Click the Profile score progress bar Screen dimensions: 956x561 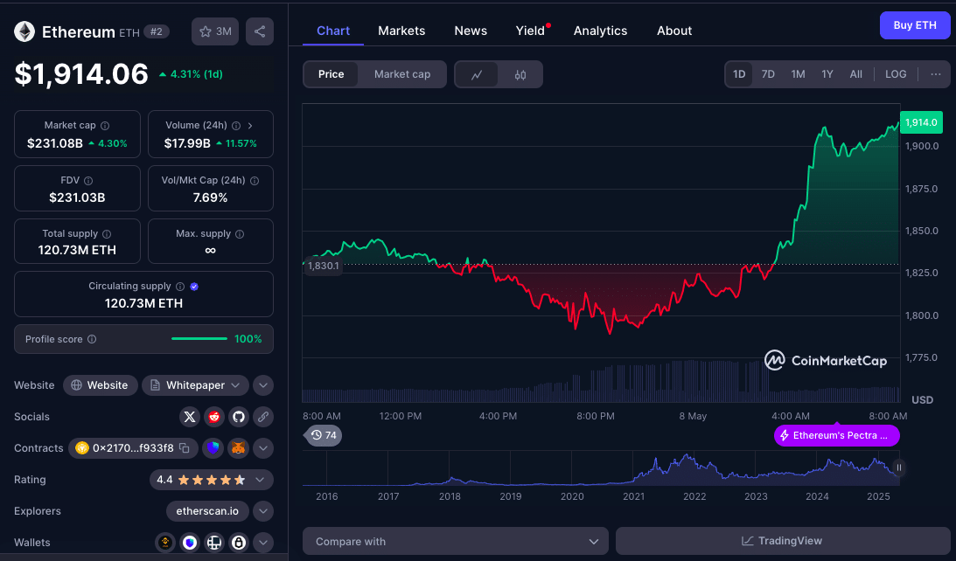click(x=199, y=339)
